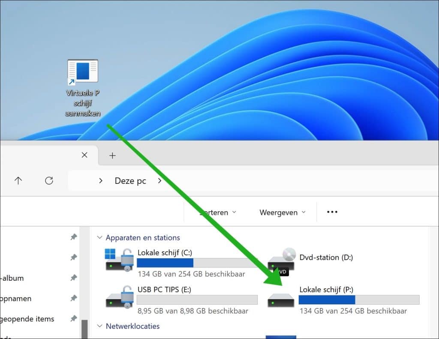
Task: Open the 'opnamen' sidebar folder
Action: click(x=16, y=298)
